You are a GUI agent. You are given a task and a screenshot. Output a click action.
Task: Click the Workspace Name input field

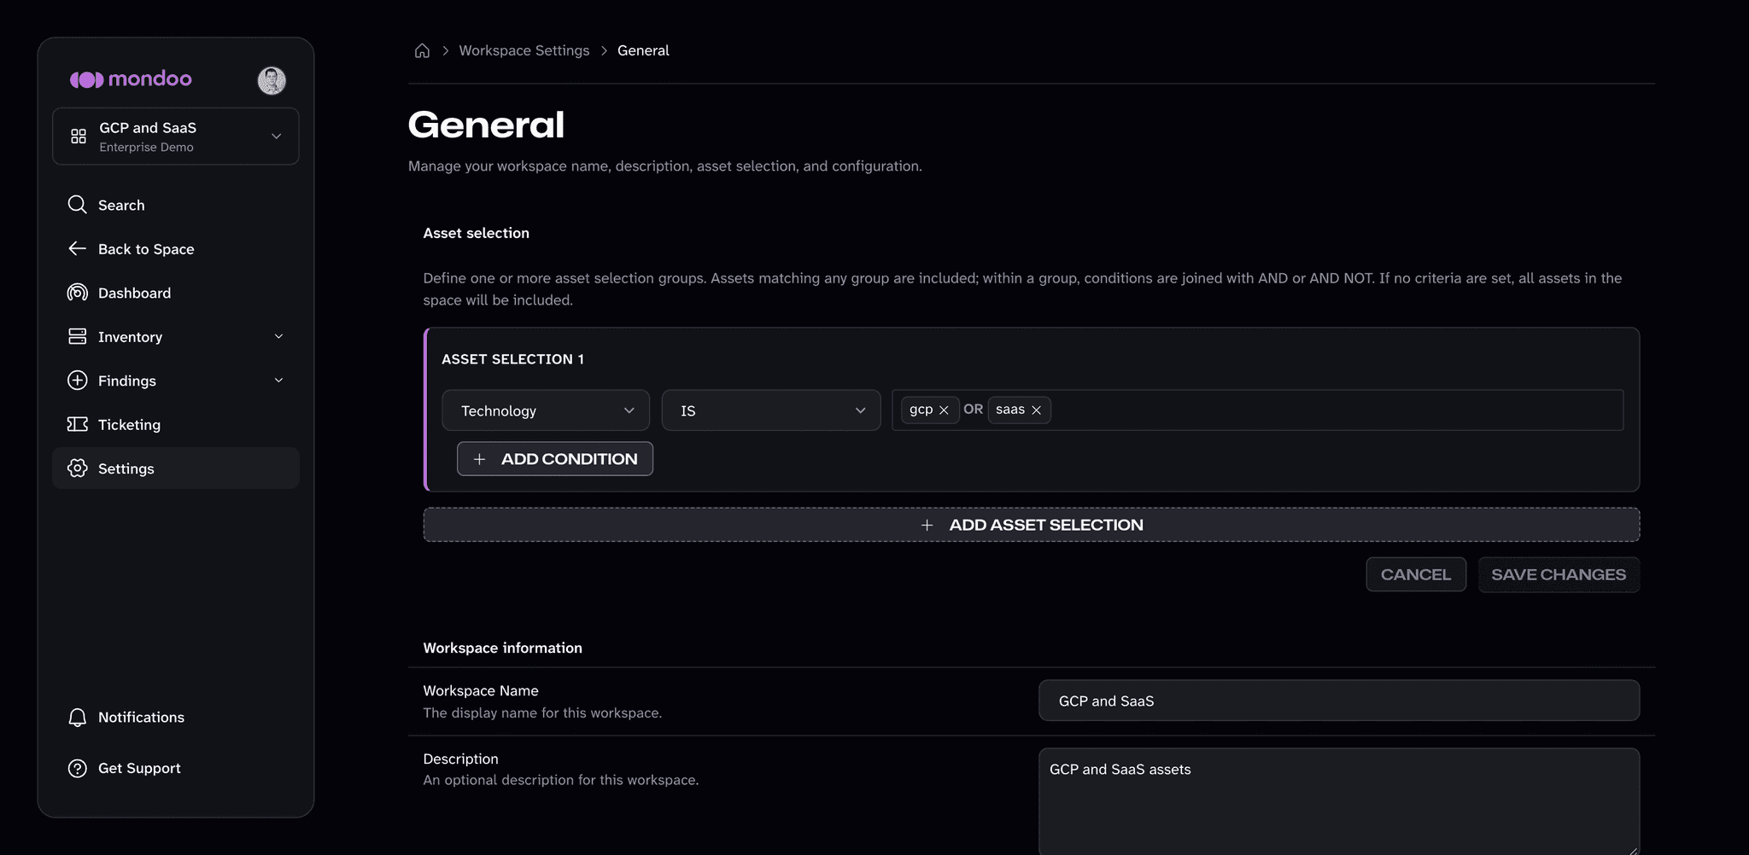1339,701
